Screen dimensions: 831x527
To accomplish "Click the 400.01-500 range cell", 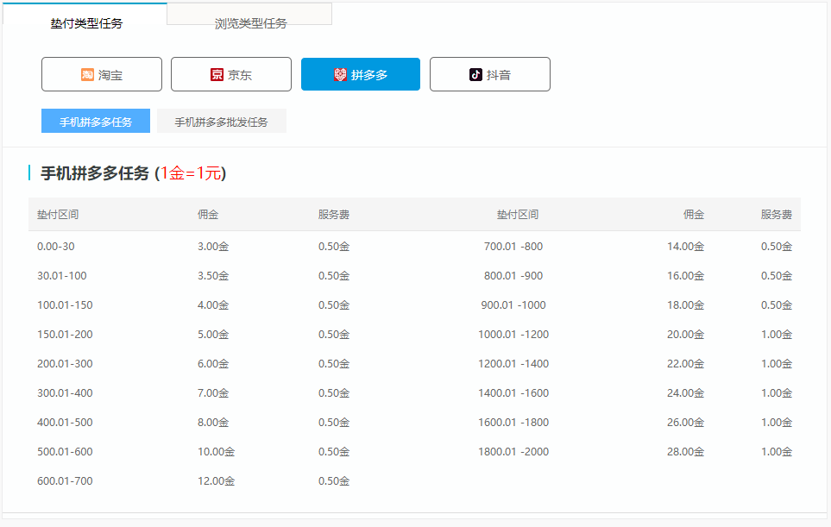I will 65,422.
